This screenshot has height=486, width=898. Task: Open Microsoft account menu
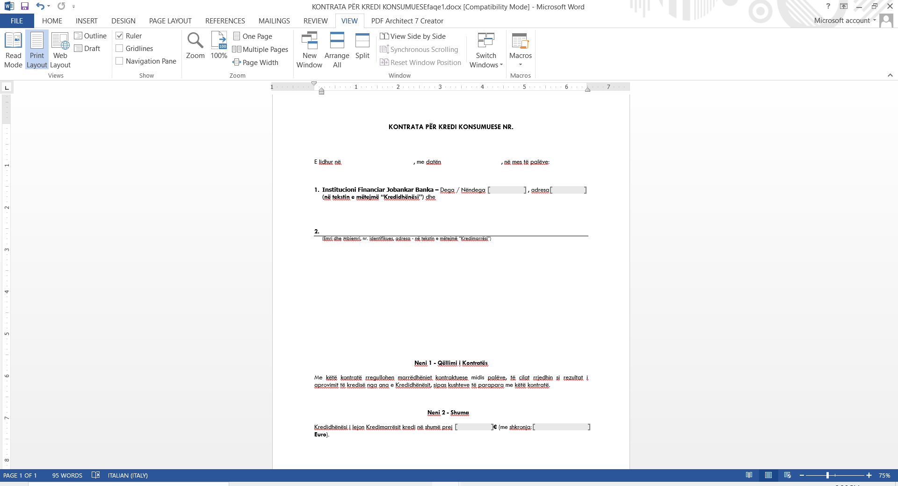845,21
